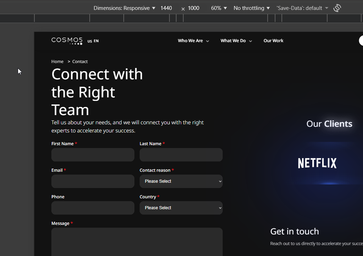Click the Get in touch heading

tap(295, 232)
